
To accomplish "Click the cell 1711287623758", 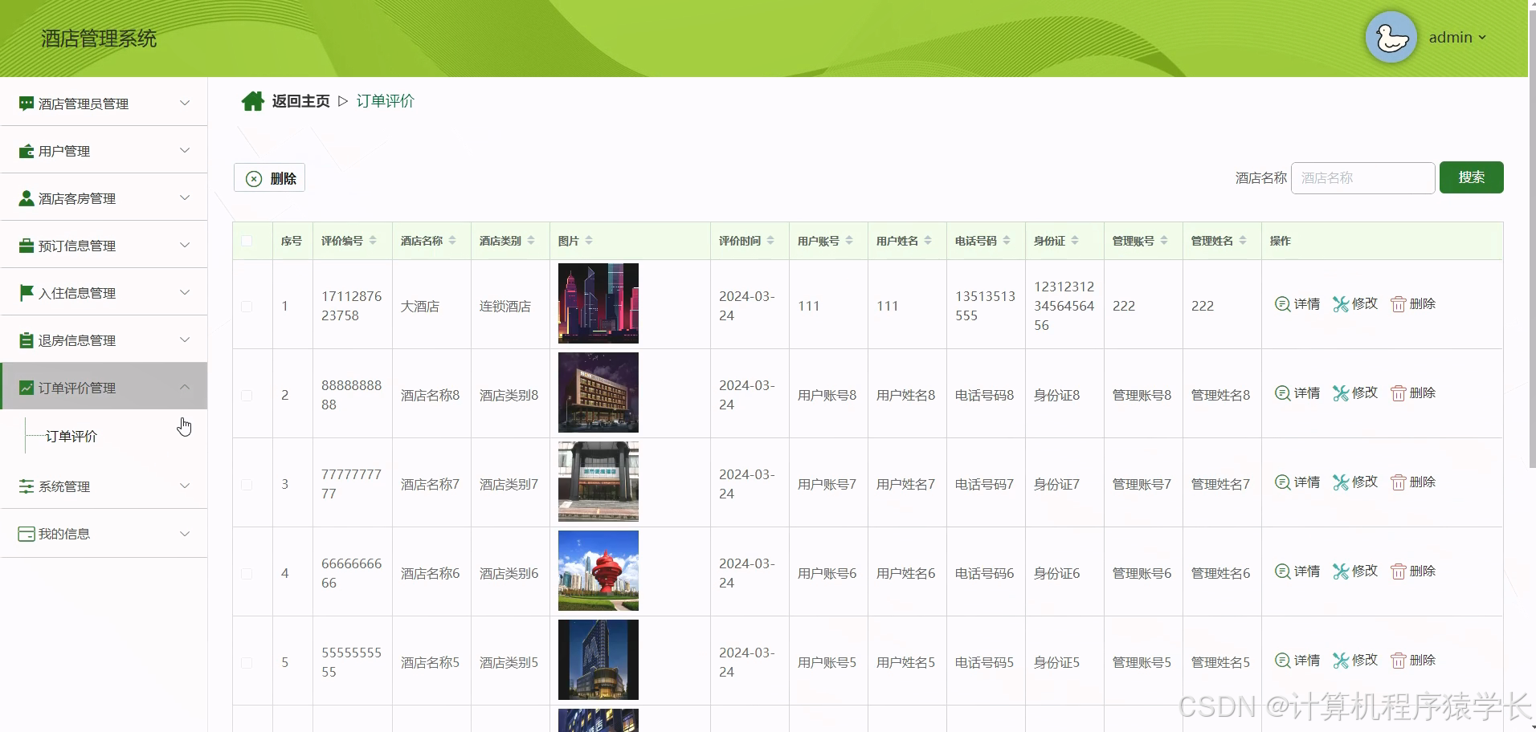I will point(352,306).
